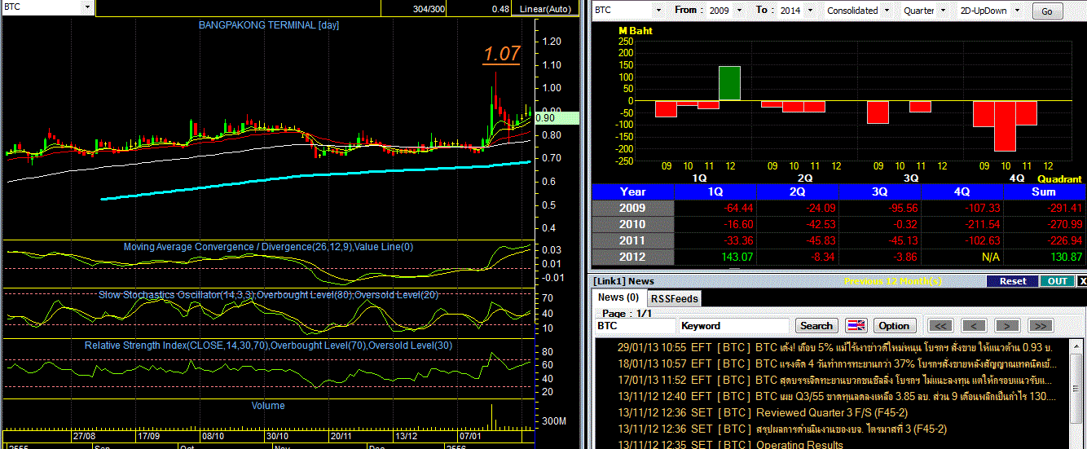Click the Go button

[x=1047, y=11]
